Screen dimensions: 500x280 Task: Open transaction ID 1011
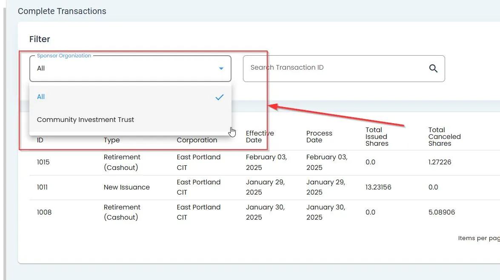click(x=42, y=187)
